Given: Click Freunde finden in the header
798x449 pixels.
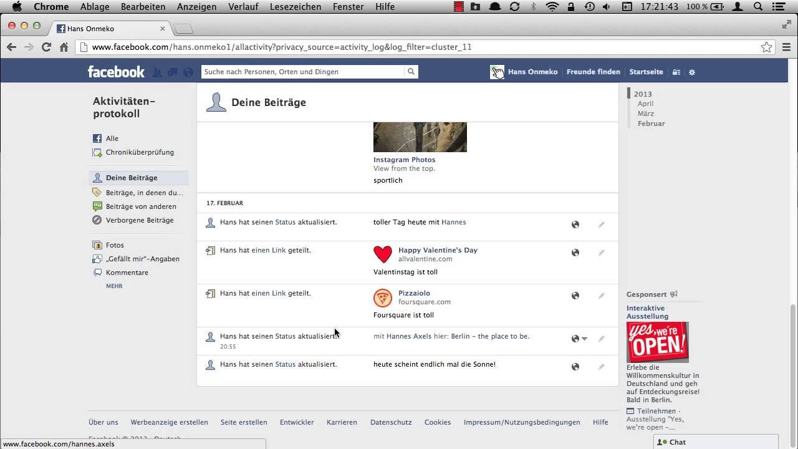Looking at the screenshot, I should [593, 72].
